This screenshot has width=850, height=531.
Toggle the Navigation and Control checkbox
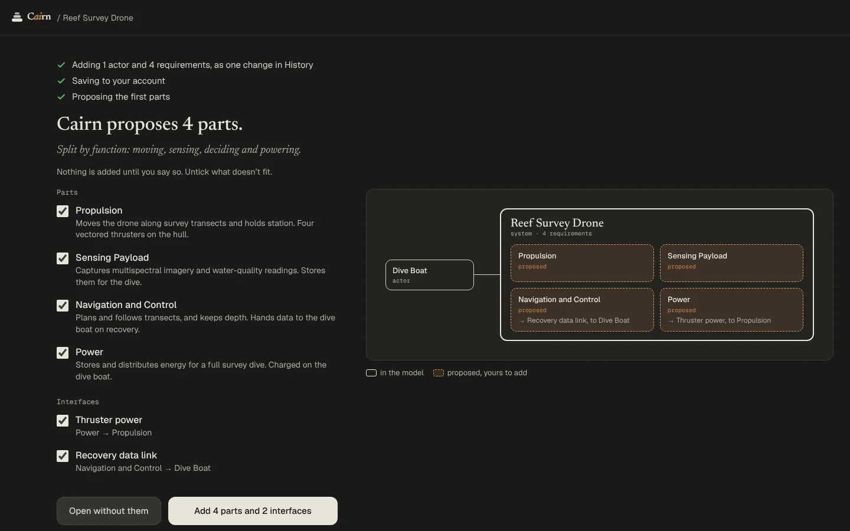pyautogui.click(x=63, y=306)
